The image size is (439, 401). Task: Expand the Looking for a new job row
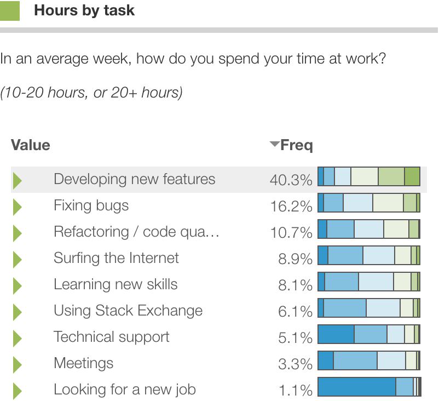point(17,390)
